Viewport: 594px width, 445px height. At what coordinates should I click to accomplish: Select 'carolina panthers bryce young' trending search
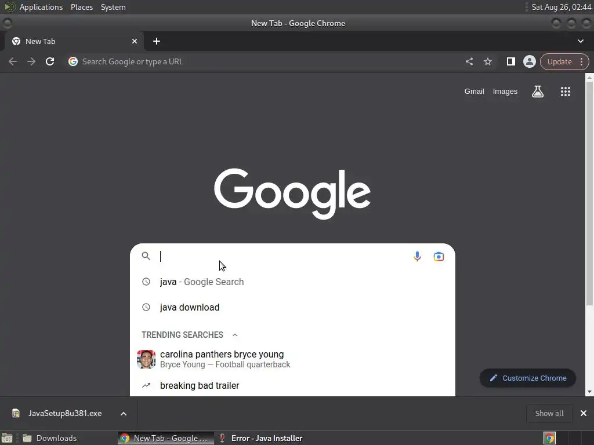(292, 359)
